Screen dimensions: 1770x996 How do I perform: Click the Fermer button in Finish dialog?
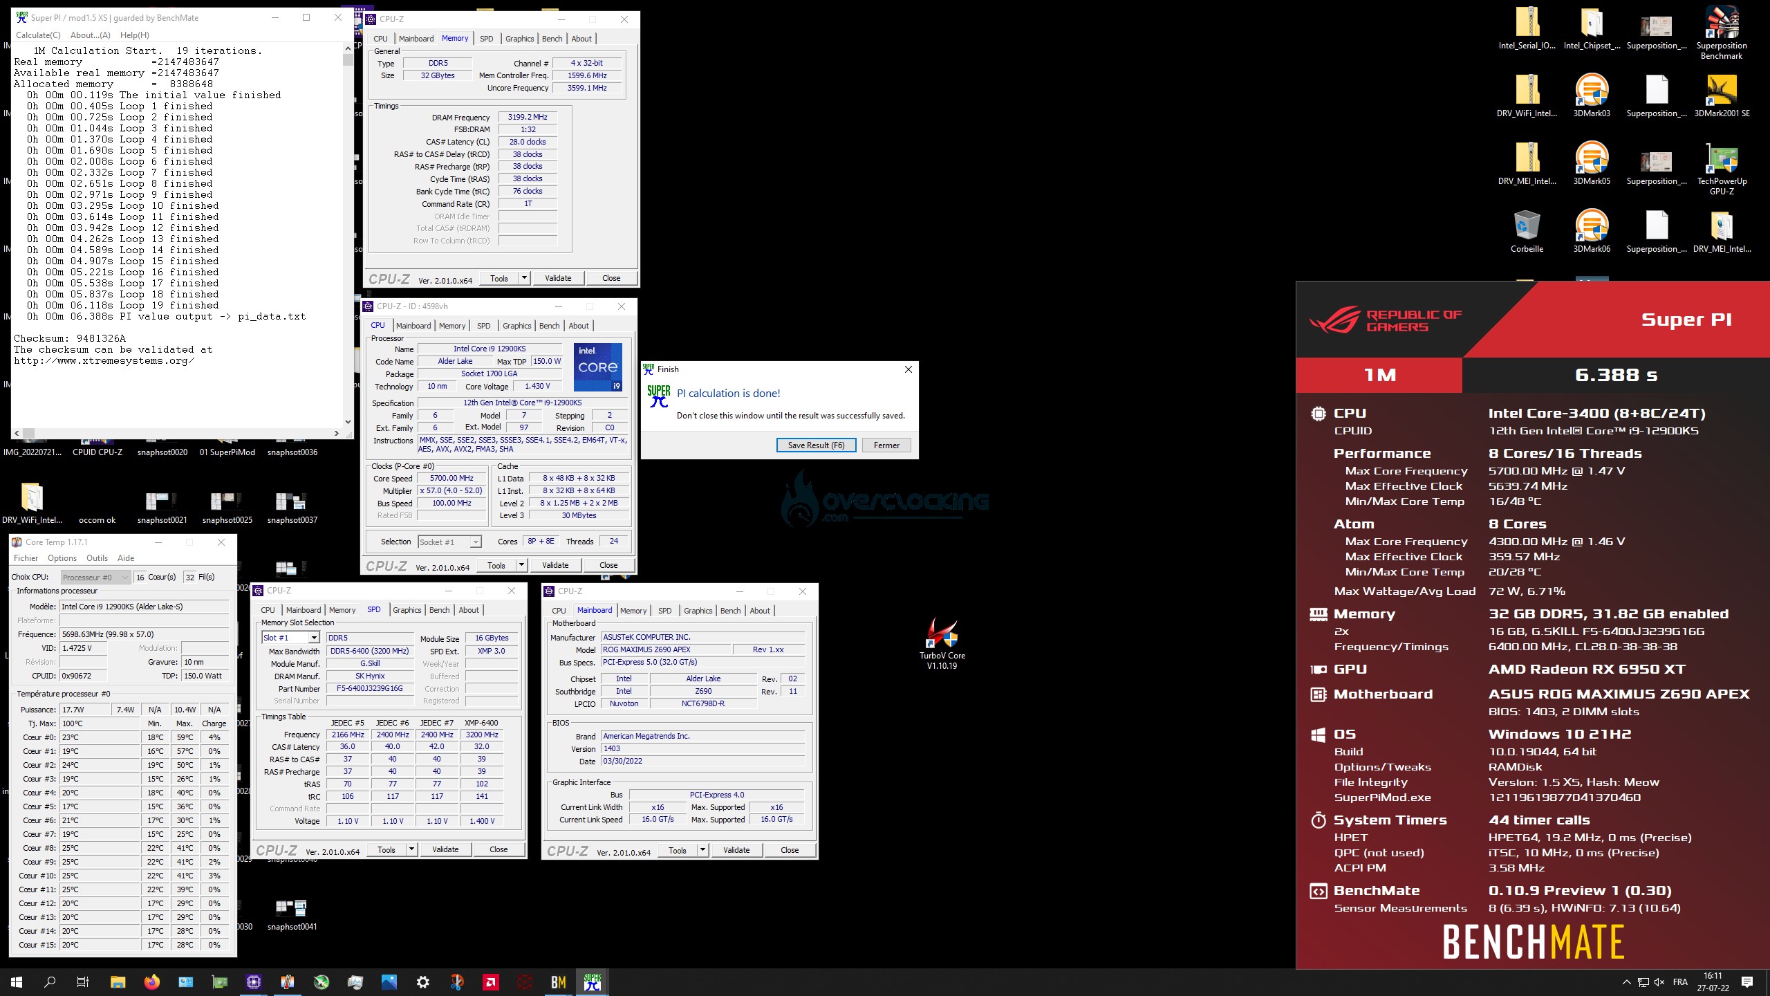click(886, 445)
